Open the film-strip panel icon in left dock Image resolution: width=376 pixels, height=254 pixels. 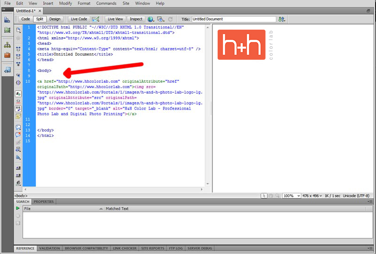[x=7, y=30]
